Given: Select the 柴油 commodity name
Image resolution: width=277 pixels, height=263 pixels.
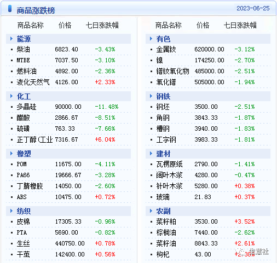Looking at the screenshot, I should (23, 49).
